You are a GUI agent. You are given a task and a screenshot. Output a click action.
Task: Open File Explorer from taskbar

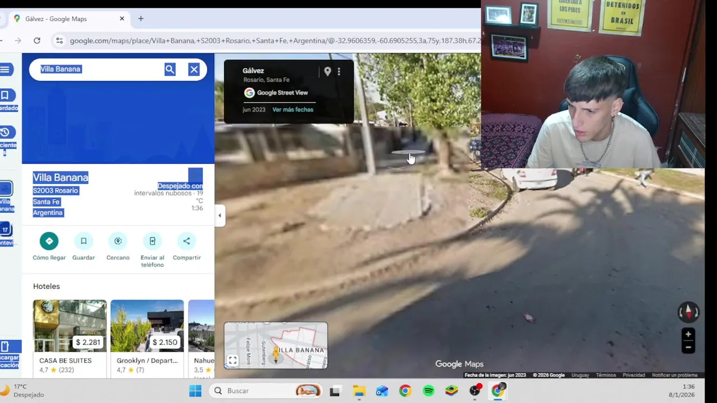click(x=359, y=391)
